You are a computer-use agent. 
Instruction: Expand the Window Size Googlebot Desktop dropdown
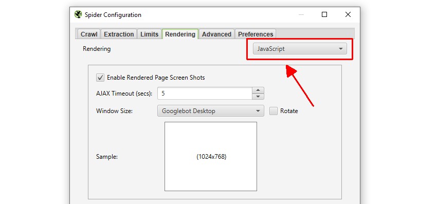[x=211, y=111]
